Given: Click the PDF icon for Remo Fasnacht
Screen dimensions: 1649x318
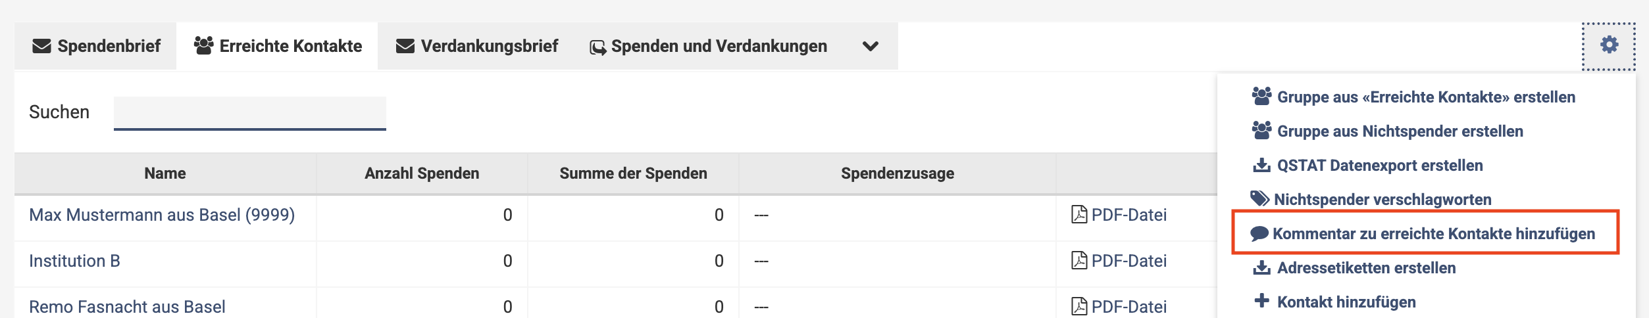Looking at the screenshot, I should 1079,306.
